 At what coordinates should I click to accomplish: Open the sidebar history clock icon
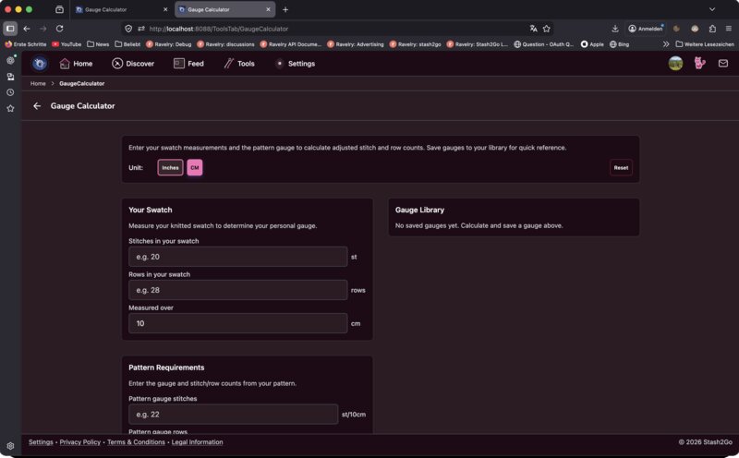tap(10, 92)
